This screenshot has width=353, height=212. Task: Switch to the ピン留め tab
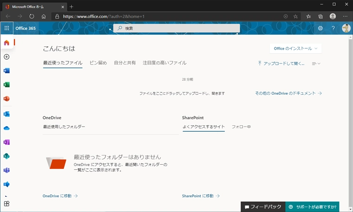coord(98,63)
